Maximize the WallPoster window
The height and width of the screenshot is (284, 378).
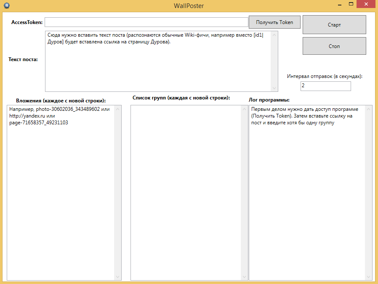(x=351, y=4)
